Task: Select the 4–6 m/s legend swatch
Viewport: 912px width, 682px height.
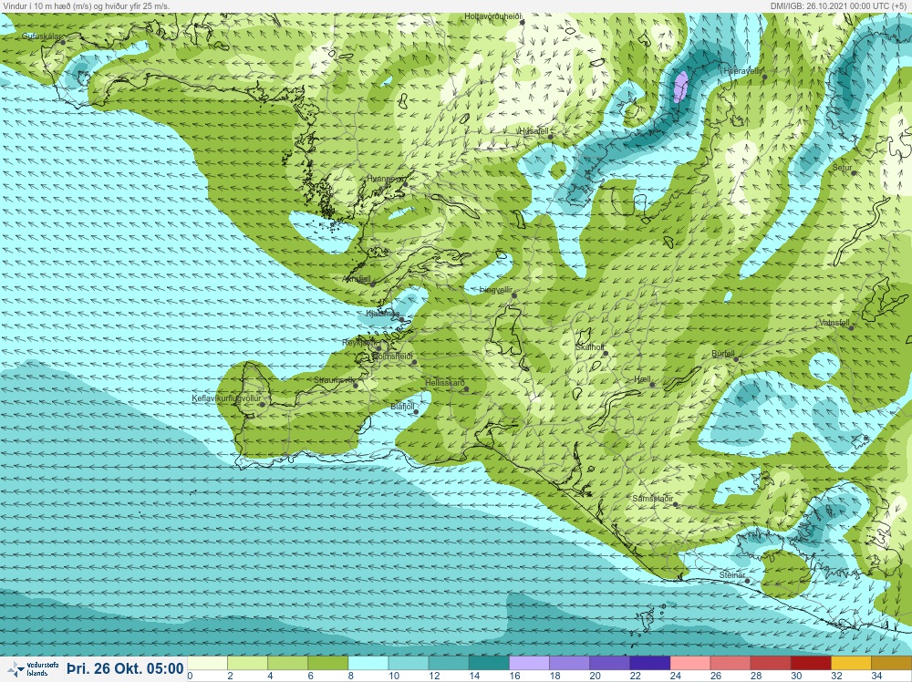Action: pos(287,664)
